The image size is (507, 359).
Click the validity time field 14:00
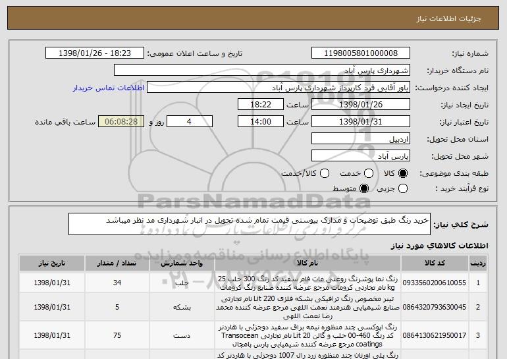point(261,122)
